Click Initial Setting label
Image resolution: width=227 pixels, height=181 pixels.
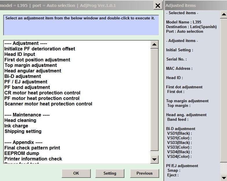pos(179,50)
